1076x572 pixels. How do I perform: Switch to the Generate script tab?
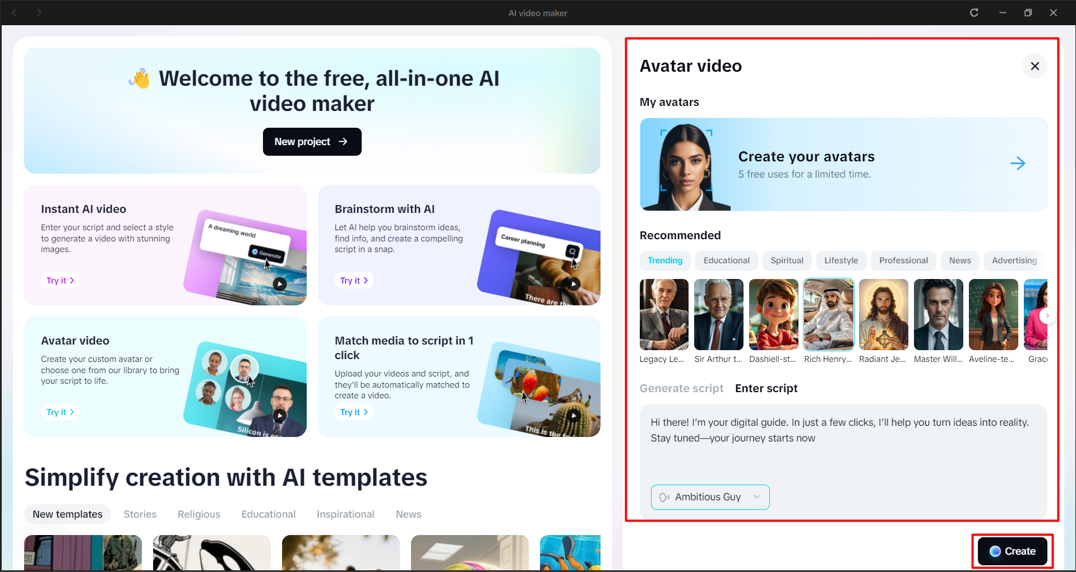[x=681, y=388]
